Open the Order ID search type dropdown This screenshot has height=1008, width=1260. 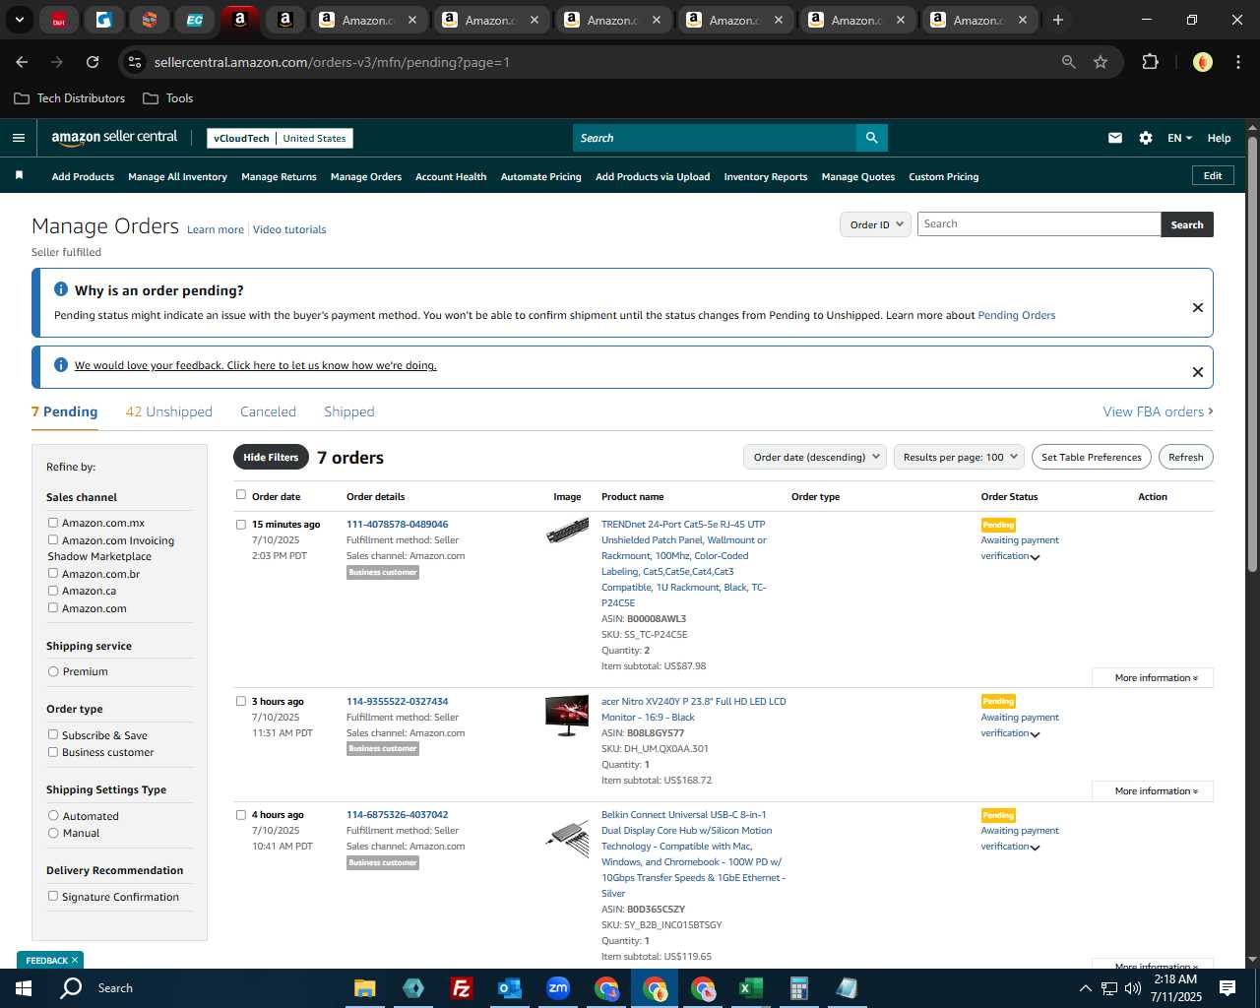point(876,224)
